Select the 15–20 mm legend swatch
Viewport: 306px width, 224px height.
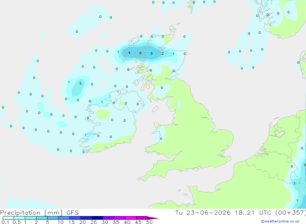coord(75,218)
